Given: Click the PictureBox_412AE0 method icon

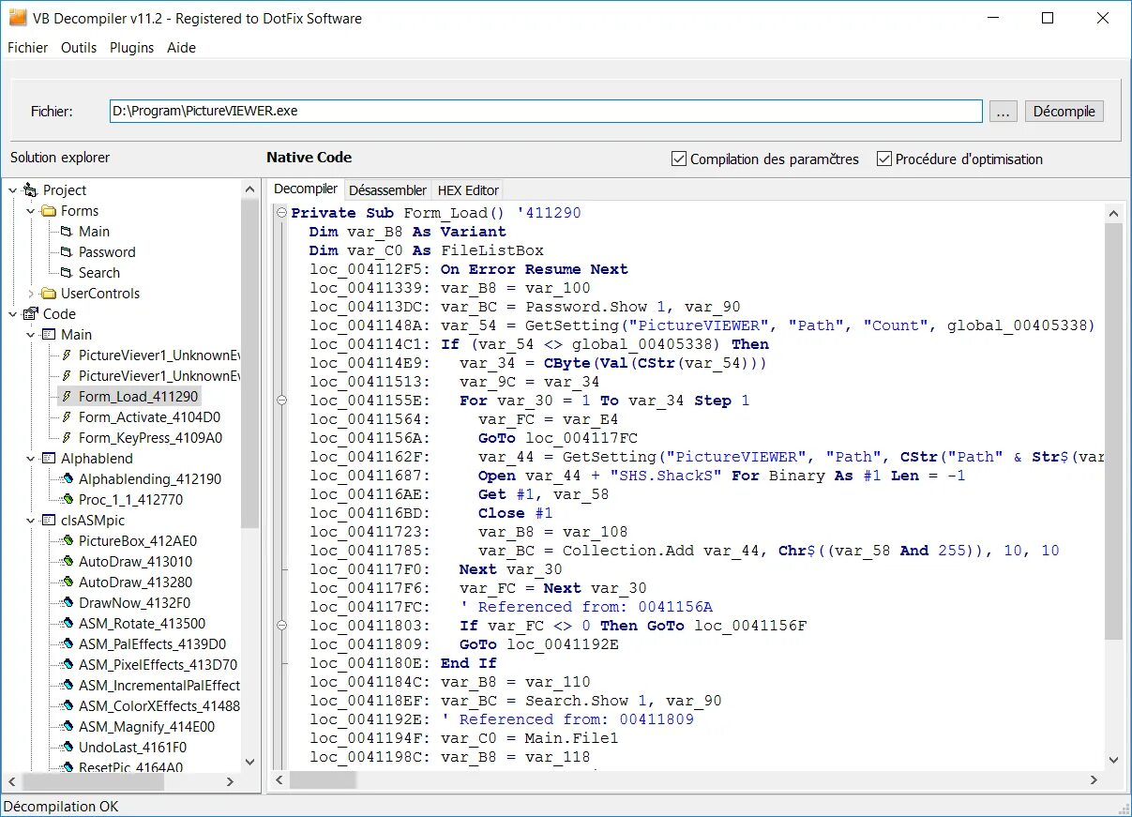Looking at the screenshot, I should coord(67,541).
